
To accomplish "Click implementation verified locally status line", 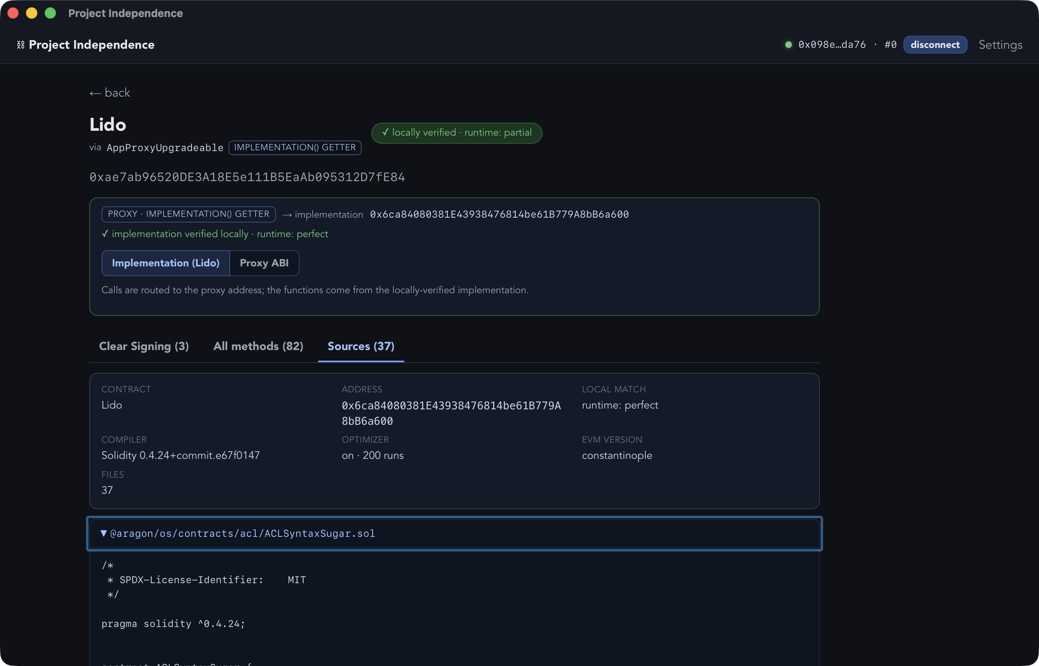I will point(215,234).
